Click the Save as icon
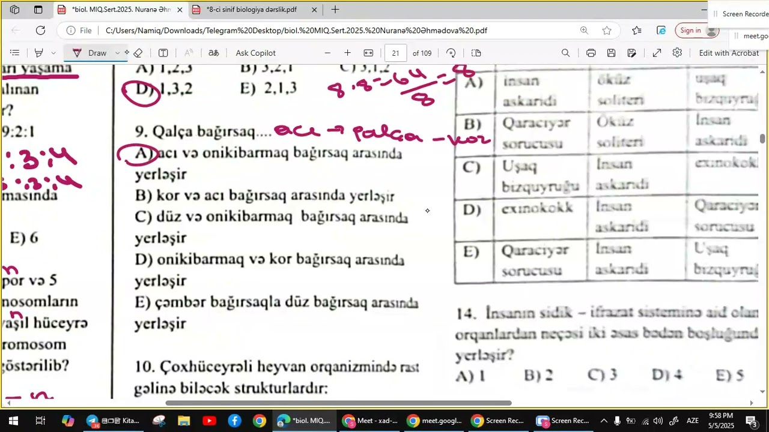 click(x=631, y=53)
